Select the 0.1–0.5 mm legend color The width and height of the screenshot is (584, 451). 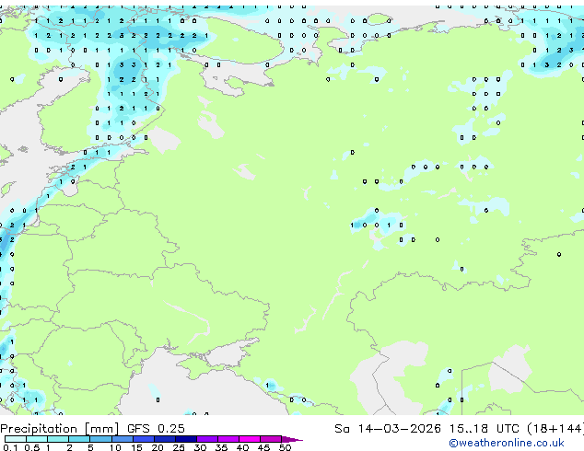click(16, 439)
